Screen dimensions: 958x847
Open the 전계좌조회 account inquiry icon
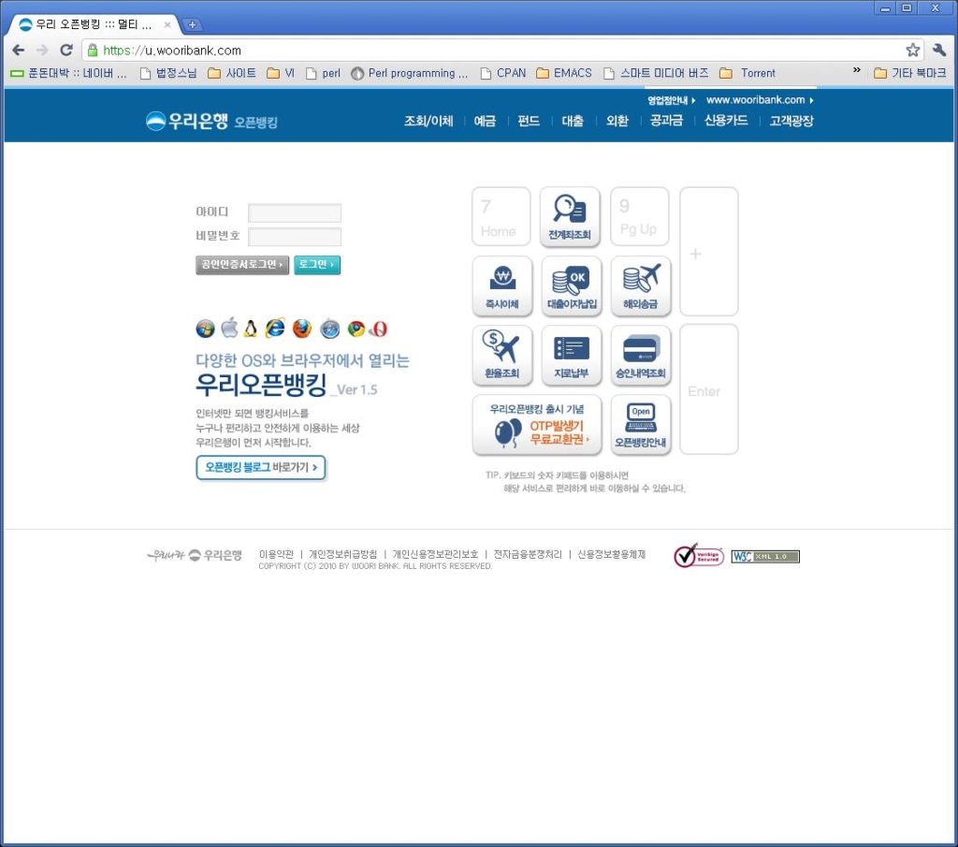pyautogui.click(x=570, y=216)
